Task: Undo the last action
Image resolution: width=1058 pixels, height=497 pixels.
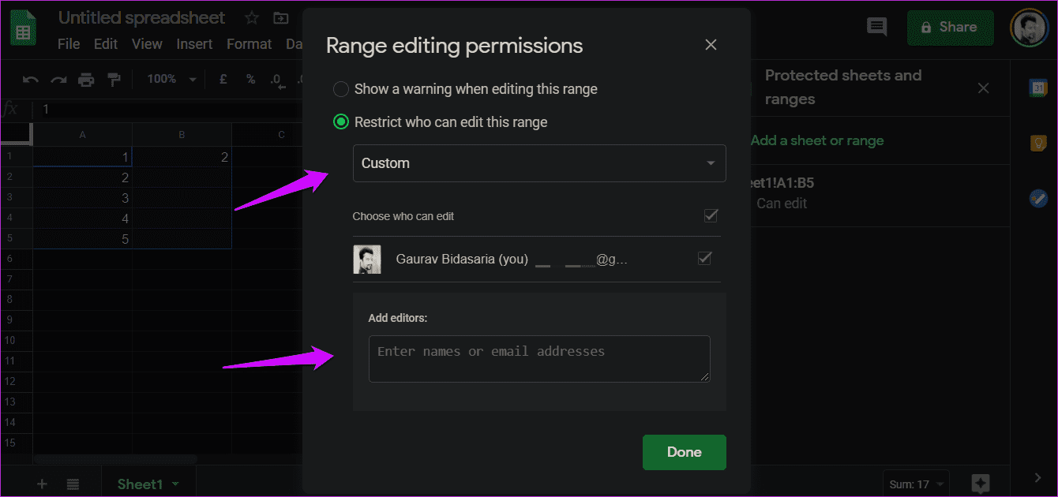Action: click(31, 79)
